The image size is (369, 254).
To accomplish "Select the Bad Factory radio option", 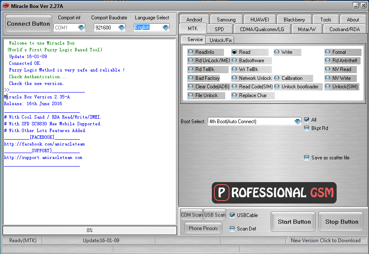I will [204, 78].
